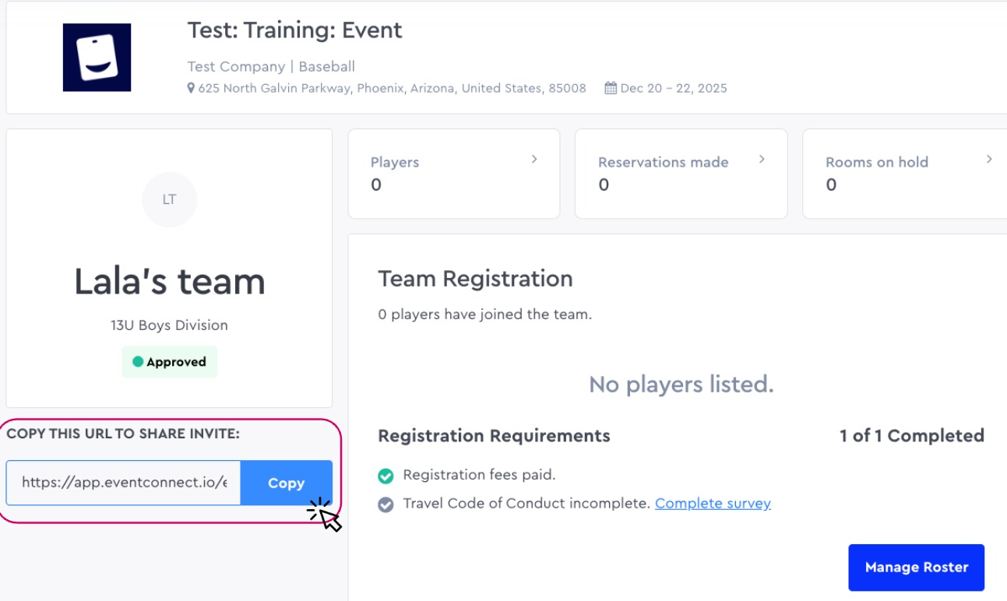Click the Lala's team name heading
Viewport: 1007px width, 601px height.
tap(170, 281)
